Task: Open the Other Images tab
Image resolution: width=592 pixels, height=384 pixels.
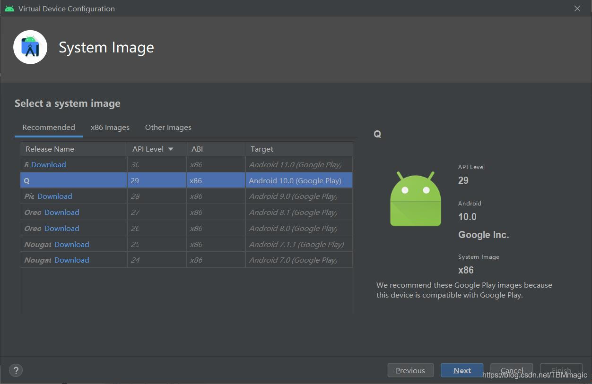Action: [168, 127]
